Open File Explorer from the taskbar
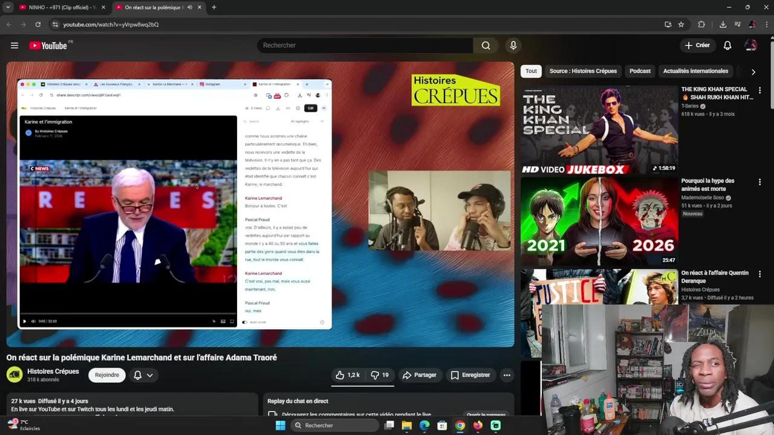Screen dimensions: 774x435 point(407,425)
